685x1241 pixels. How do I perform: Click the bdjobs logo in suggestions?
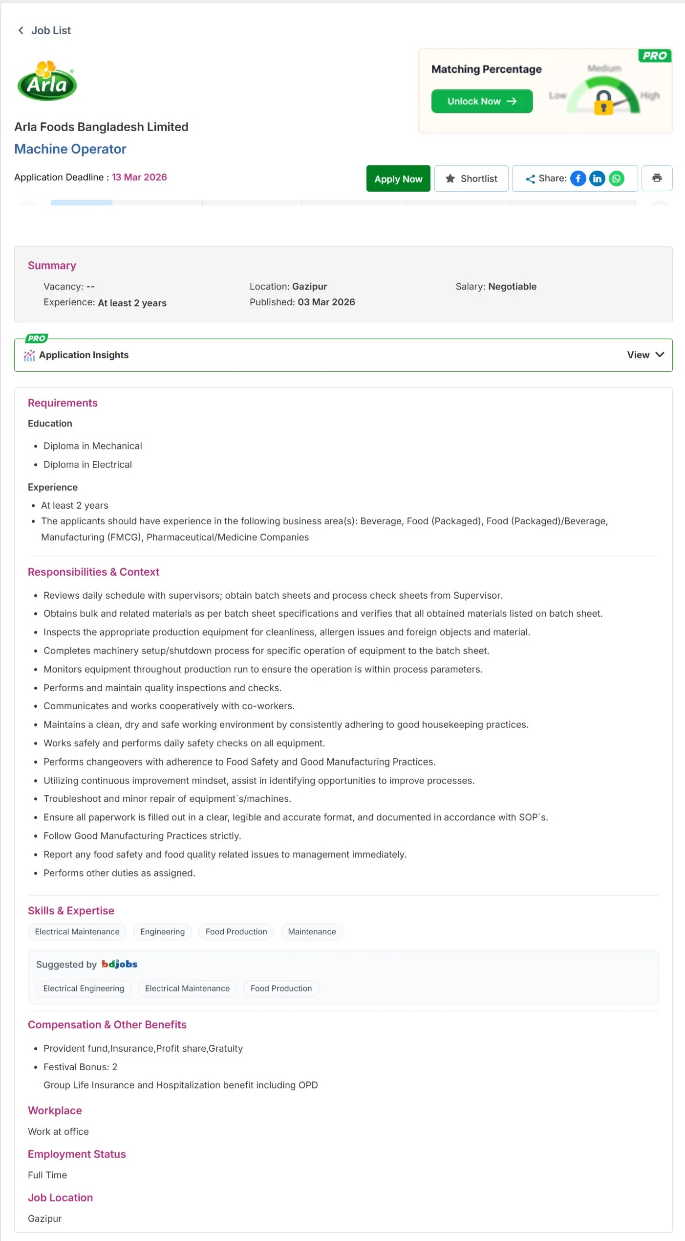120,964
